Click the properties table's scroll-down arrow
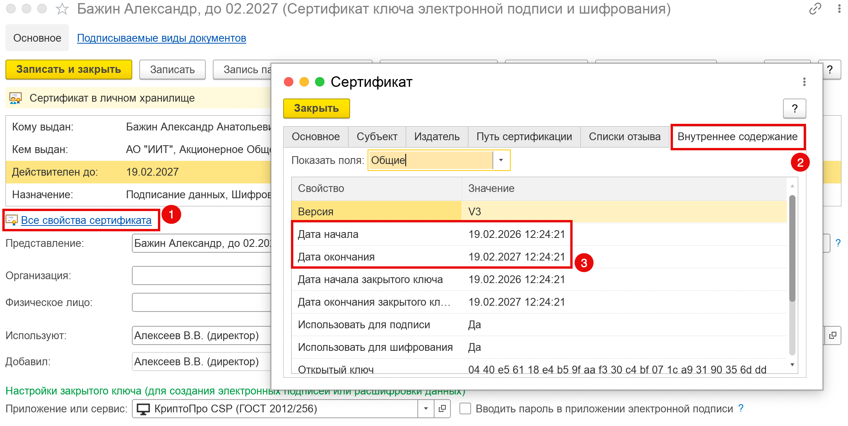This screenshot has height=426, width=848. tap(792, 365)
